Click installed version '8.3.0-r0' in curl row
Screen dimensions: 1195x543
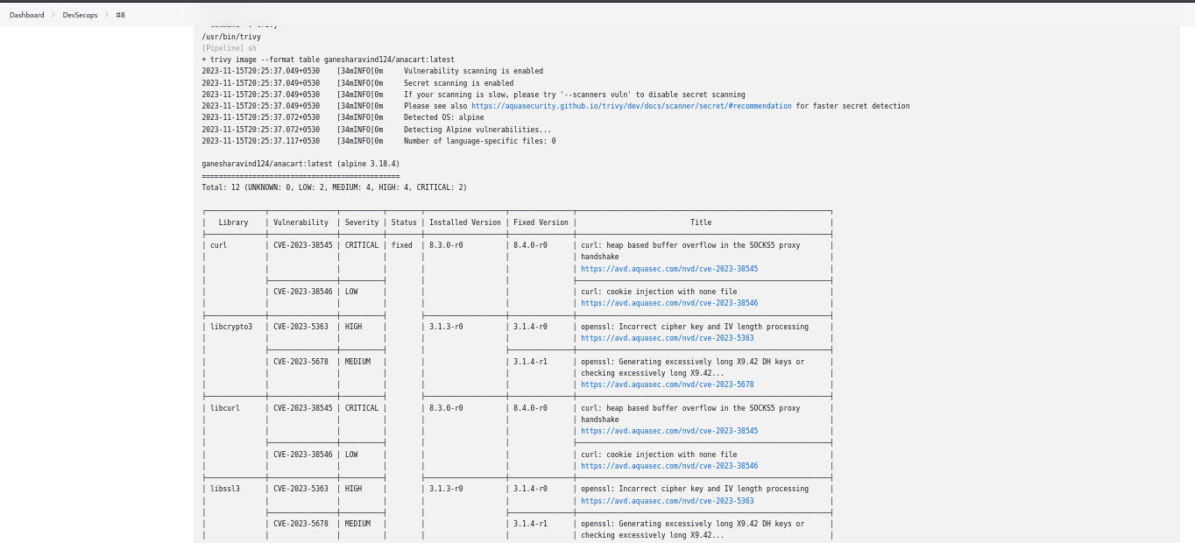[446, 245]
